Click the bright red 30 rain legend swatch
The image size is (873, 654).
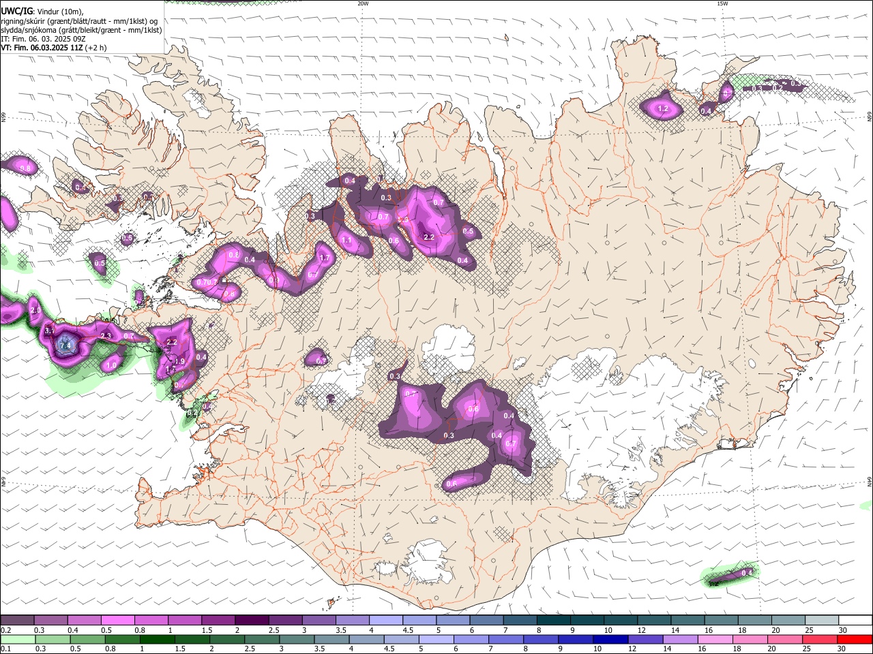pyautogui.click(x=855, y=639)
